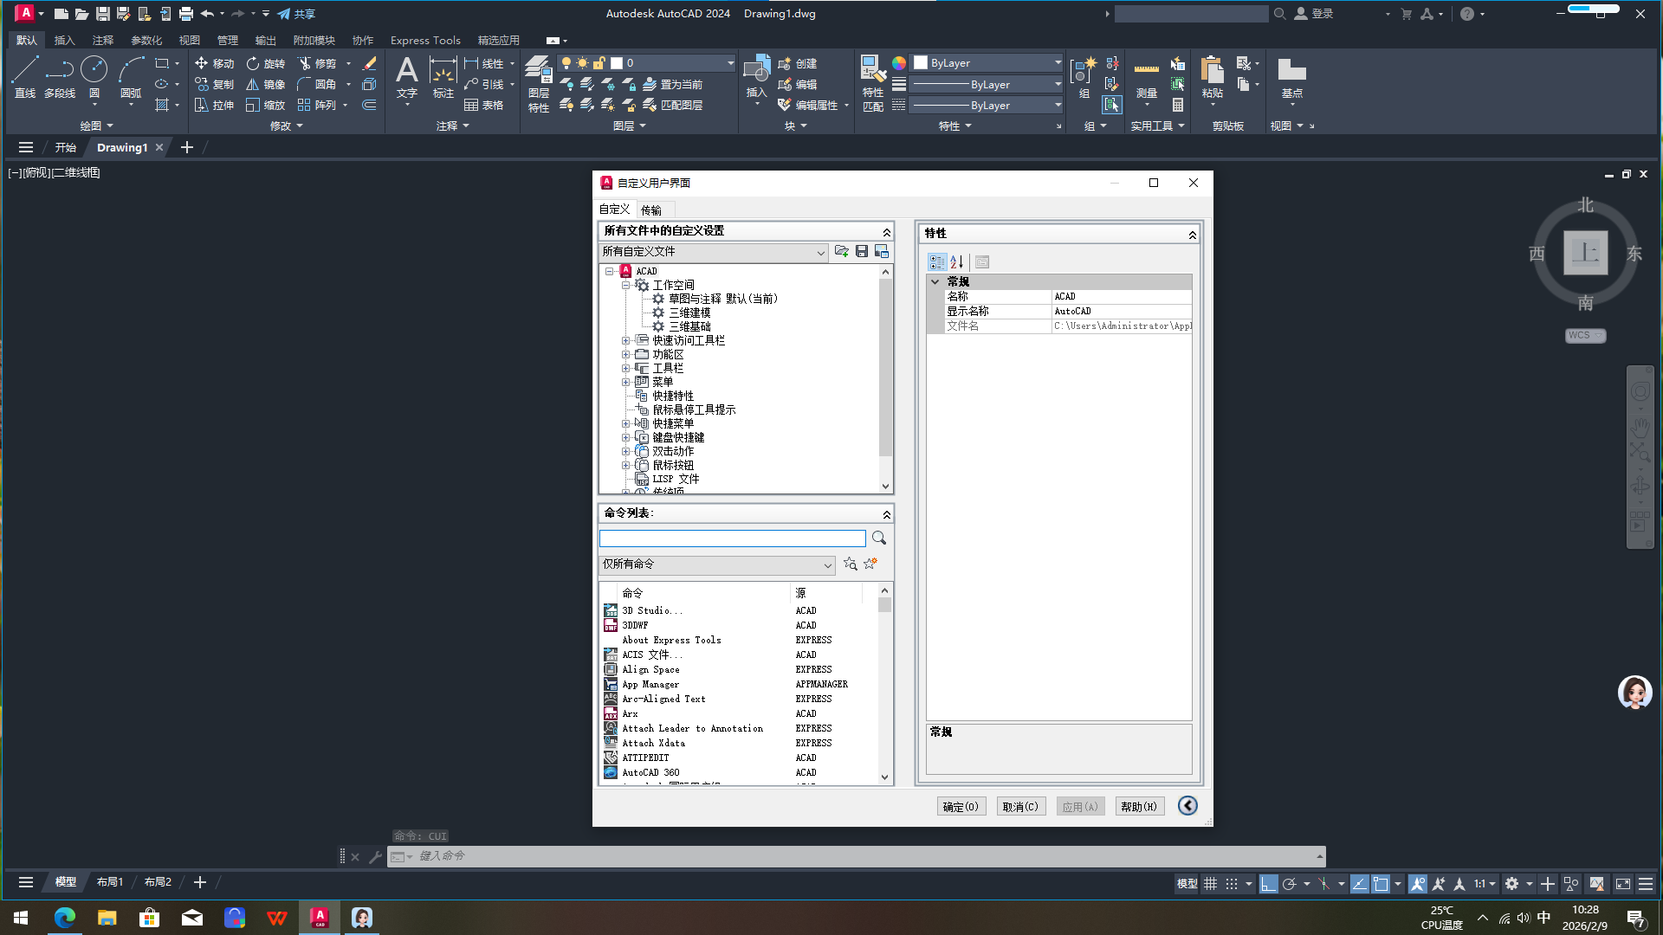Open the Express Tools ribbon tab
1663x935 pixels.
point(425,40)
